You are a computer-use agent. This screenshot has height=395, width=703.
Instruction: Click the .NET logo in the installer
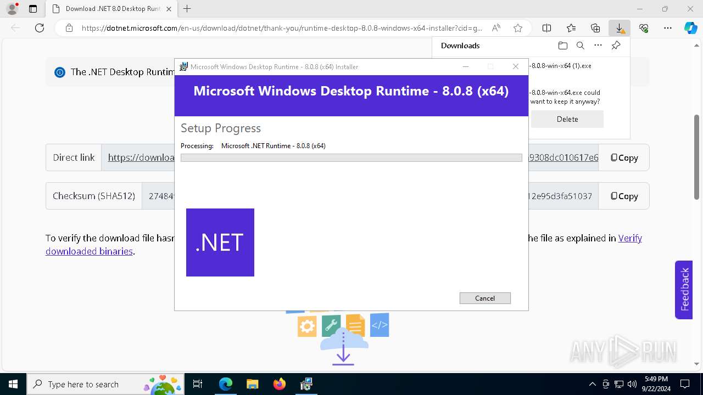coord(220,242)
